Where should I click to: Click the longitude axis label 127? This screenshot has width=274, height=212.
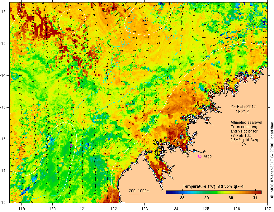click(267, 209)
